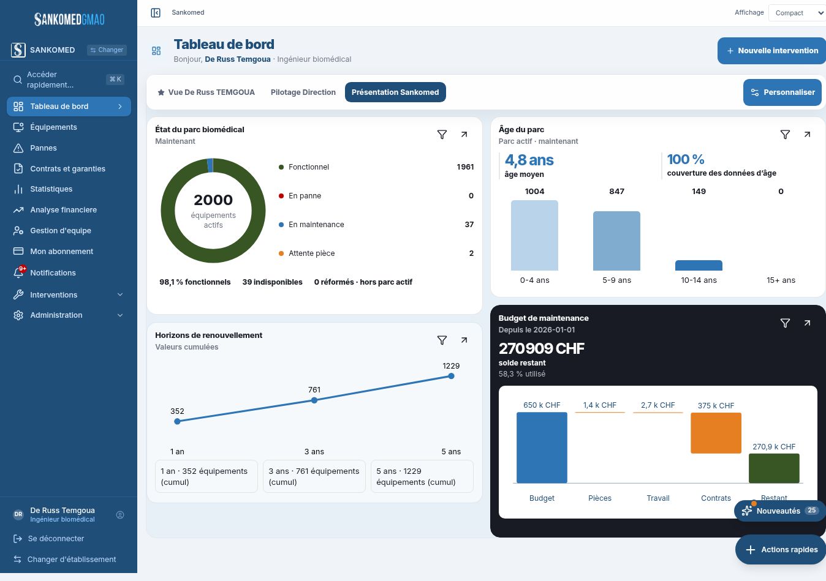Screen dimensions: 826x581
Task: Click the Interventions wrench icon
Action: click(x=18, y=295)
